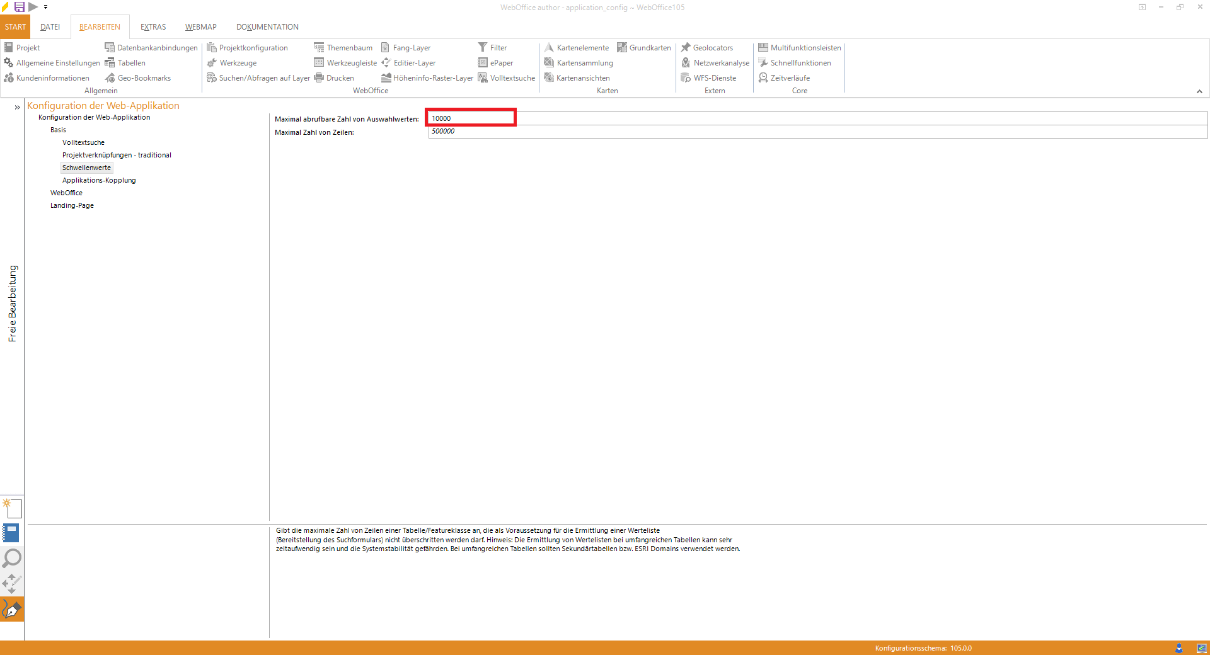
Task: Expand the side panel double-chevron
Action: coord(17,107)
